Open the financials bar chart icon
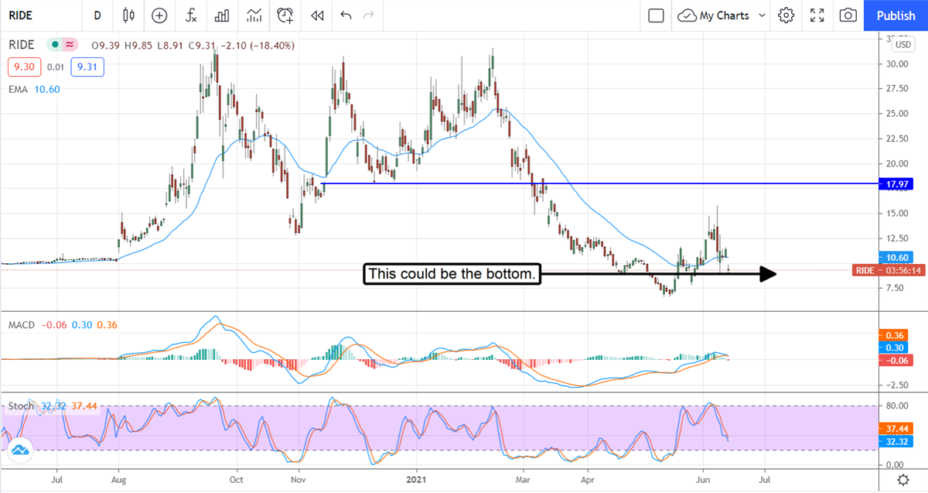 pos(222,15)
